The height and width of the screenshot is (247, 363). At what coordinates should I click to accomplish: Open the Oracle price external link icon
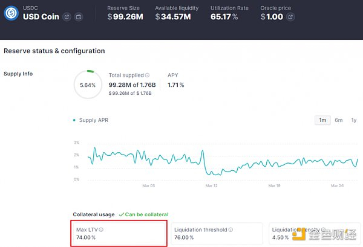(x=290, y=17)
